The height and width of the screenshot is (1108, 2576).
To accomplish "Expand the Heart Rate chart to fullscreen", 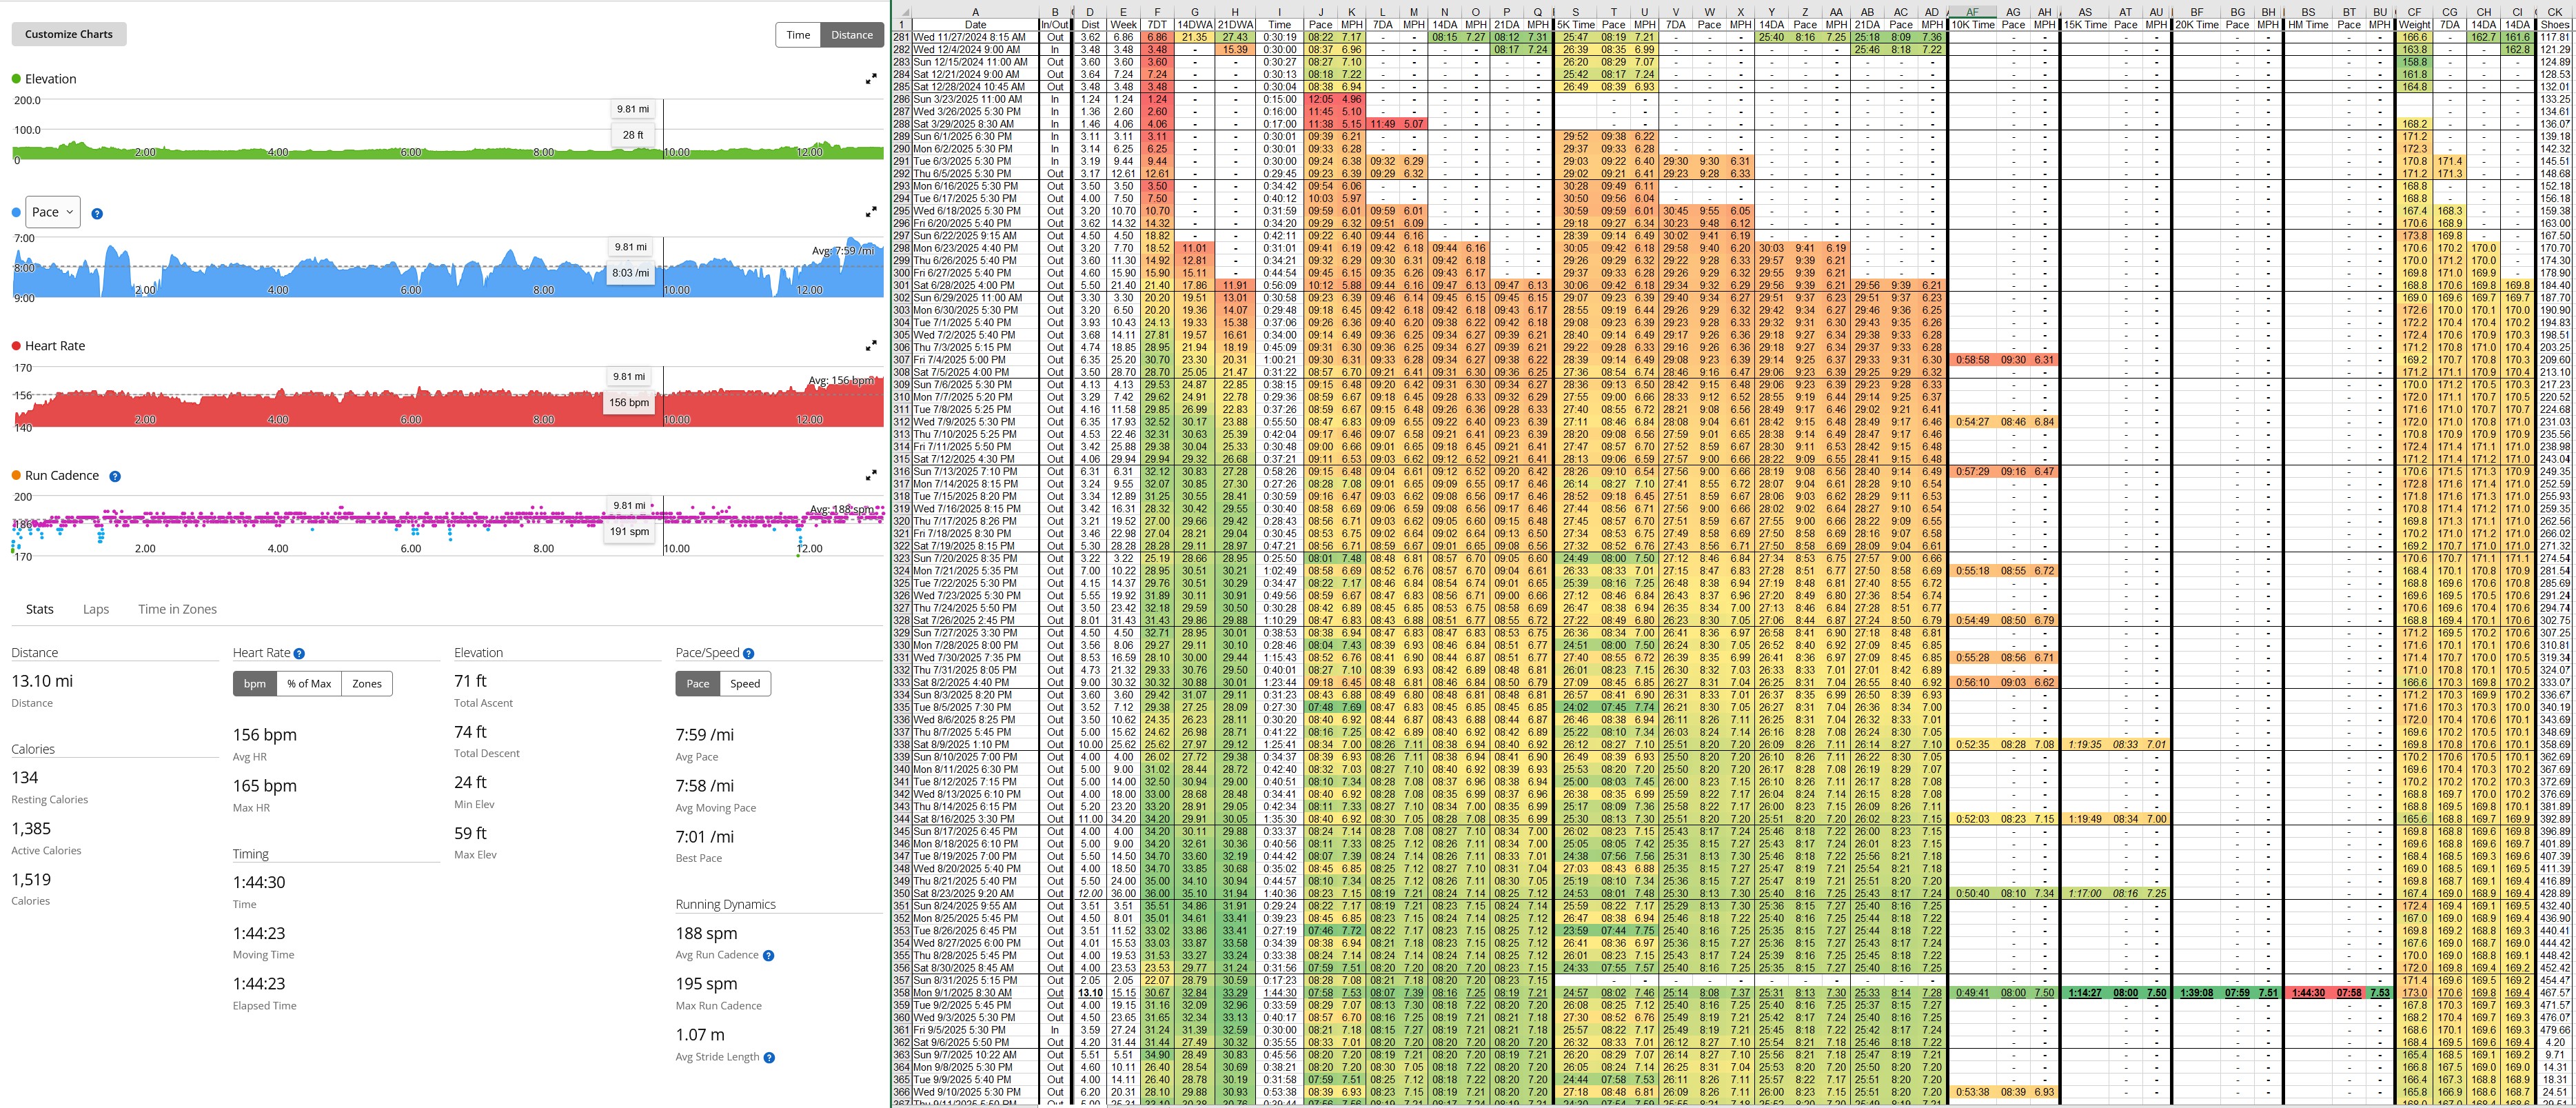I will pyautogui.click(x=871, y=346).
